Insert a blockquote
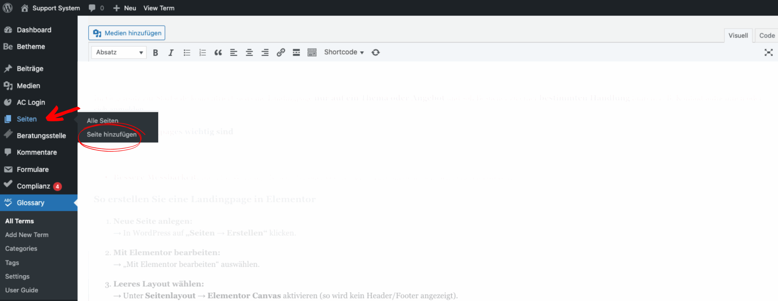The width and height of the screenshot is (778, 301). click(218, 52)
